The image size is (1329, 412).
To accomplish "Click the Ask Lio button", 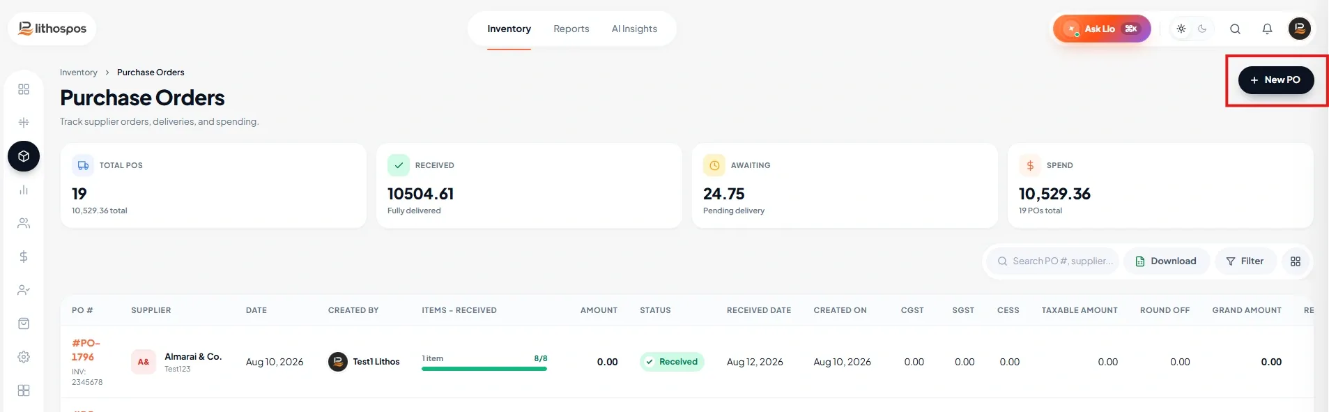I will pyautogui.click(x=1102, y=29).
